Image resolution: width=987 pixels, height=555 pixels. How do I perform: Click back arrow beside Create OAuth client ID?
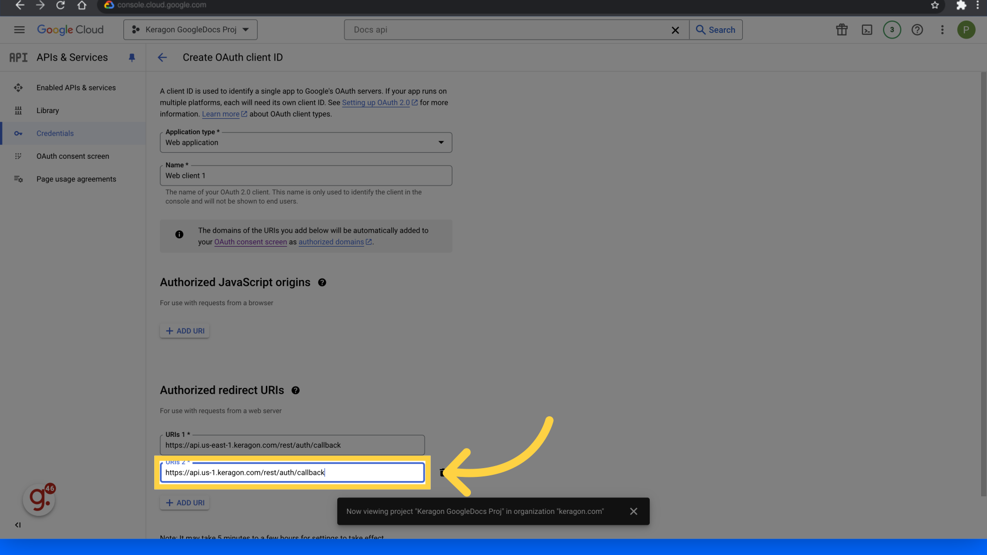[x=162, y=58]
